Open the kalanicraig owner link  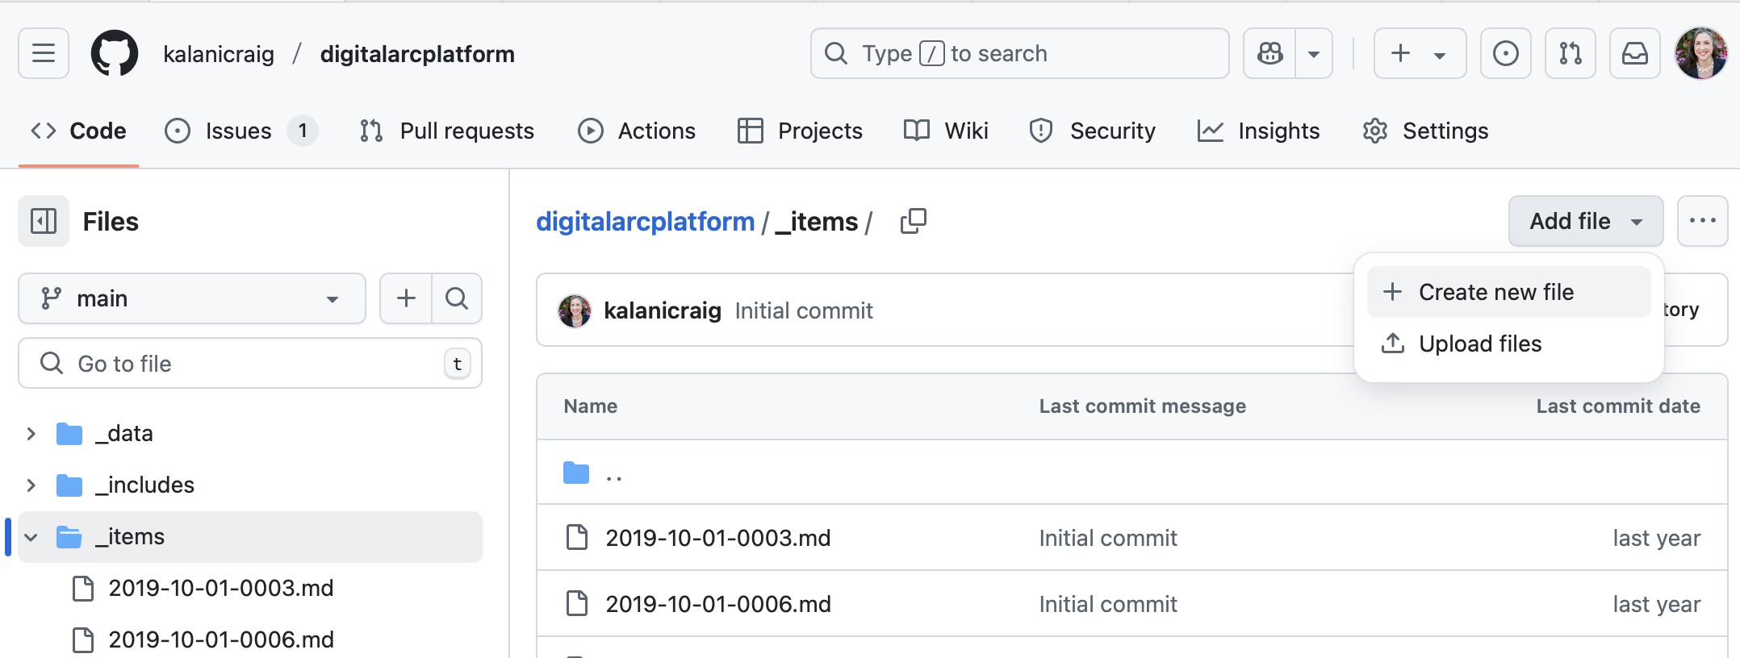tap(219, 54)
